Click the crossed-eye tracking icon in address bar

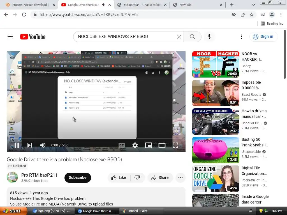coord(234,15)
